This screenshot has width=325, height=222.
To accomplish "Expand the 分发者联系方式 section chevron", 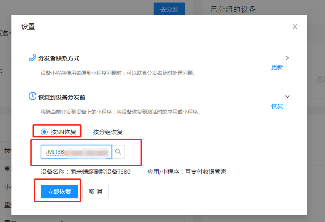I will point(287,58).
